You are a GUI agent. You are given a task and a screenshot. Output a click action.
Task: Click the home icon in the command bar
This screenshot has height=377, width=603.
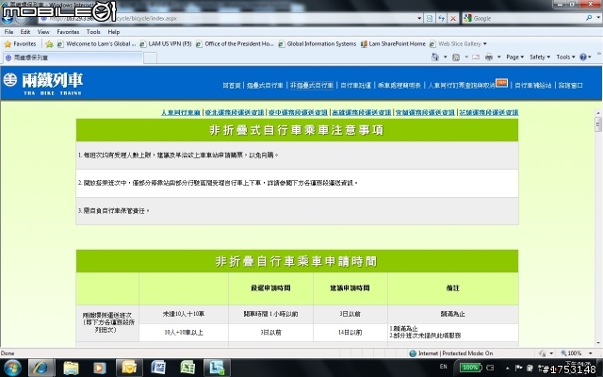(435, 57)
